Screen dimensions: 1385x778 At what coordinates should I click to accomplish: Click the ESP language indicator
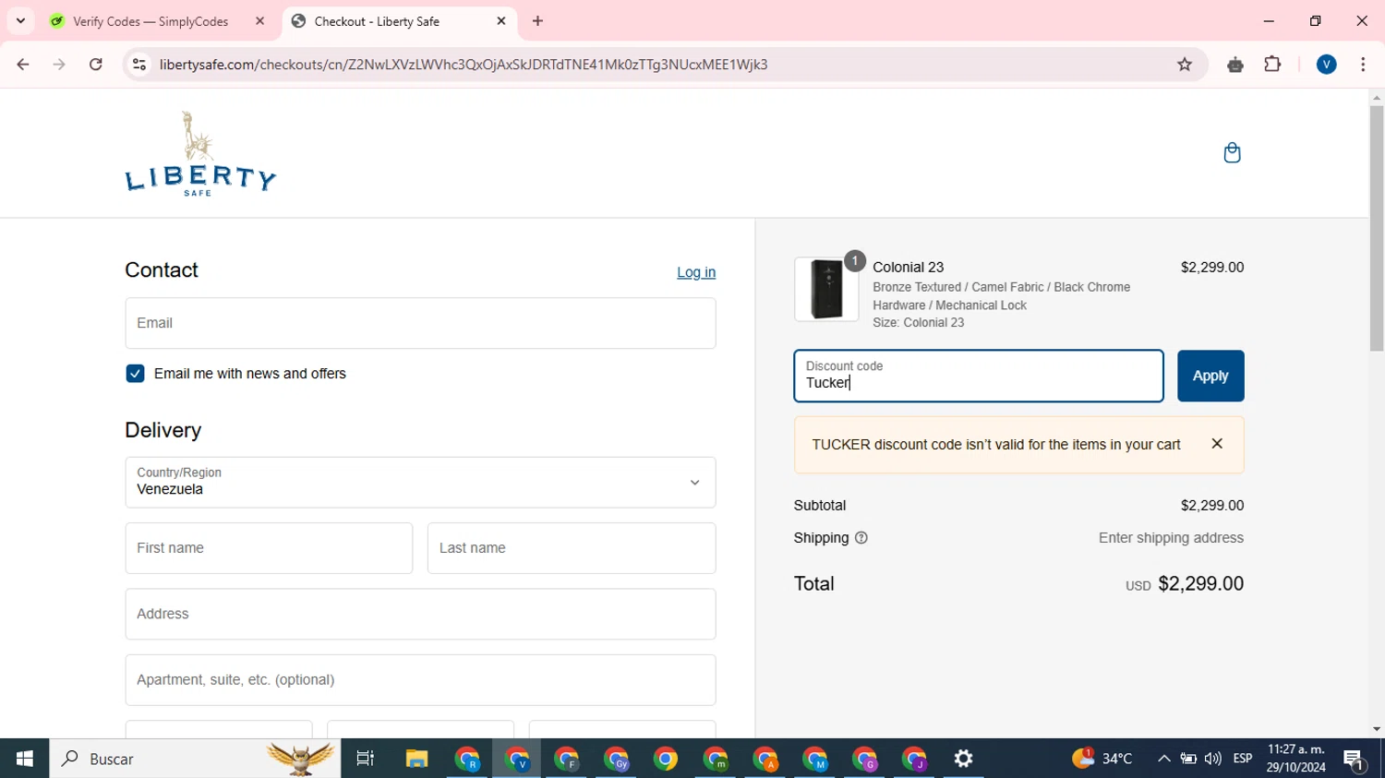click(x=1243, y=759)
